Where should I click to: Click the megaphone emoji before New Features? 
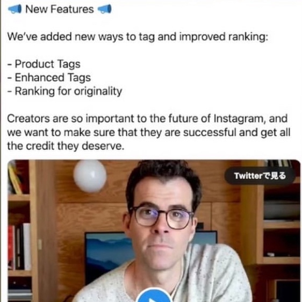[x=15, y=9]
